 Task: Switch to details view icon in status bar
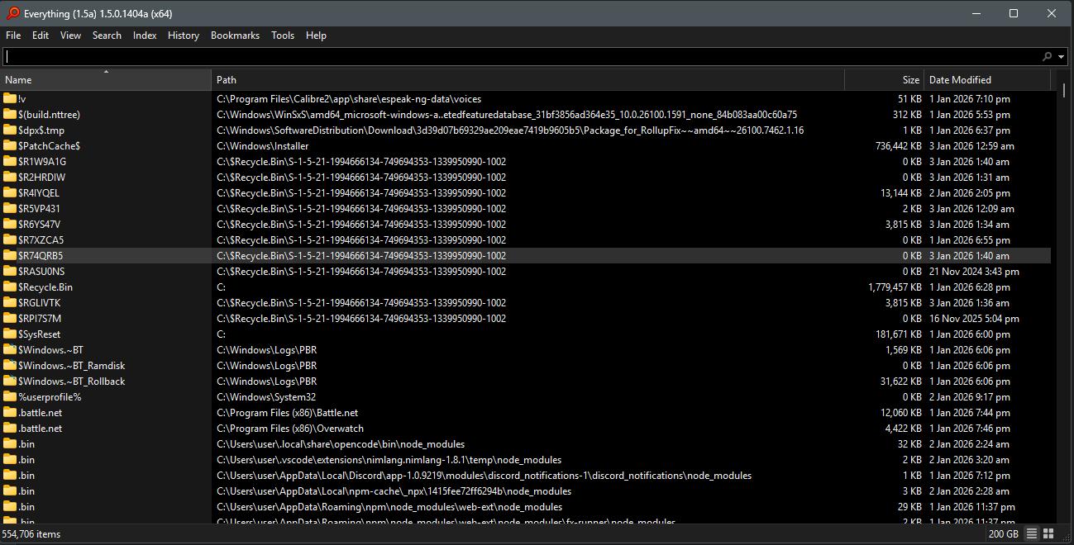tap(1032, 533)
